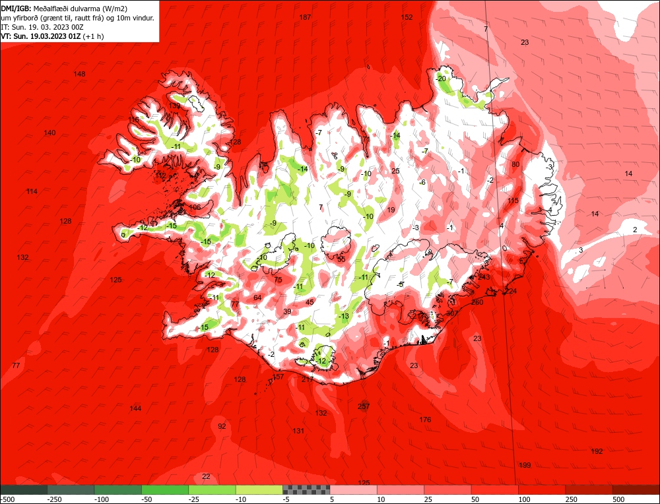Click the value '139' in the Westfjords

pyautogui.click(x=175, y=106)
